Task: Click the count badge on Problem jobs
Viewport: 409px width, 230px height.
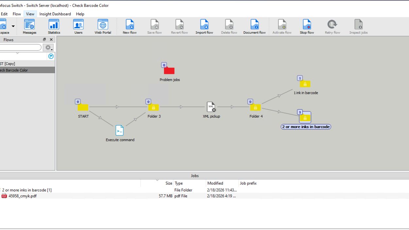Action: [x=164, y=65]
